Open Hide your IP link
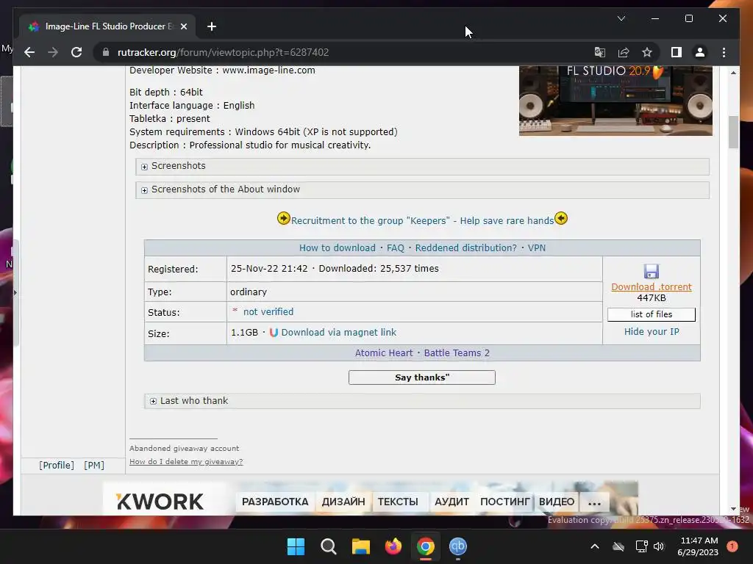The width and height of the screenshot is (753, 564). 652,332
